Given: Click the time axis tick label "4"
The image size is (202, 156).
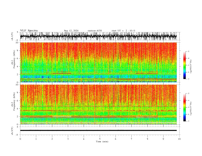Looking at the screenshot, I should tap(84, 139).
